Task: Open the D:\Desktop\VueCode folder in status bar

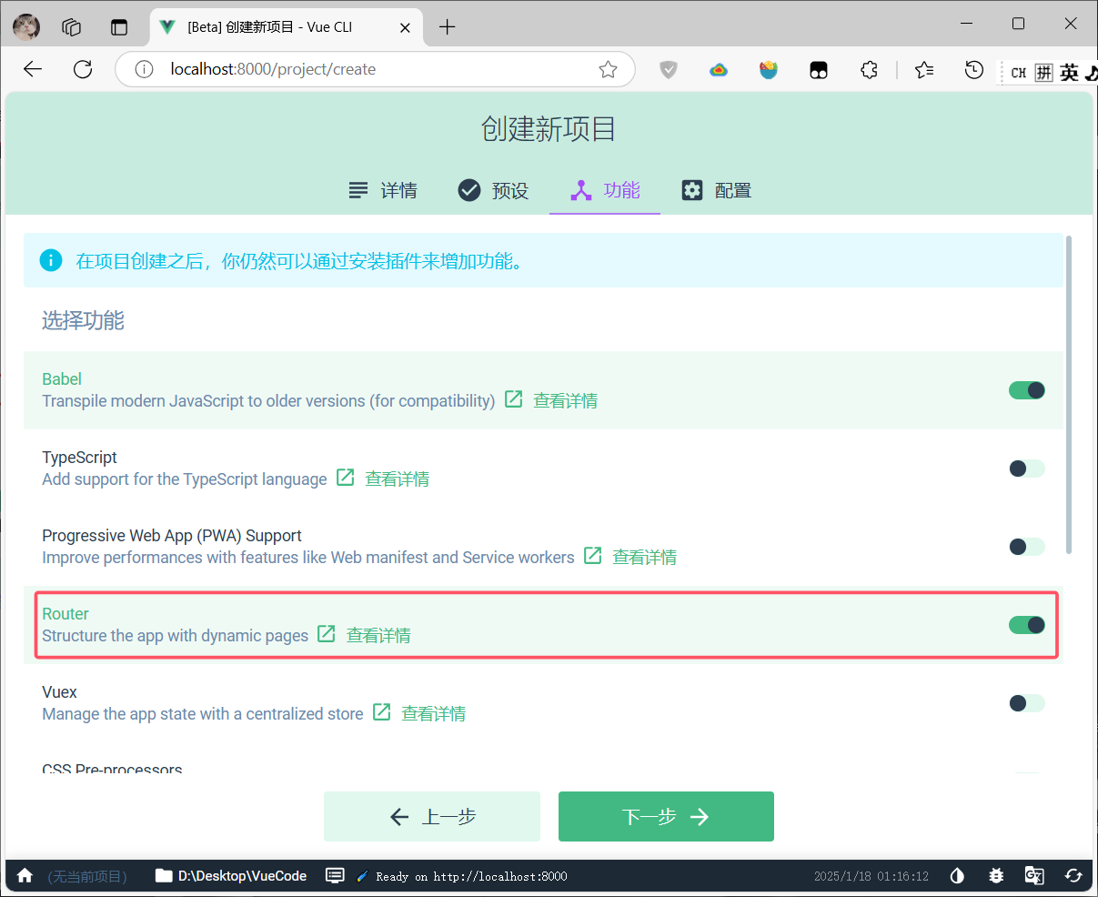Action: 231,875
